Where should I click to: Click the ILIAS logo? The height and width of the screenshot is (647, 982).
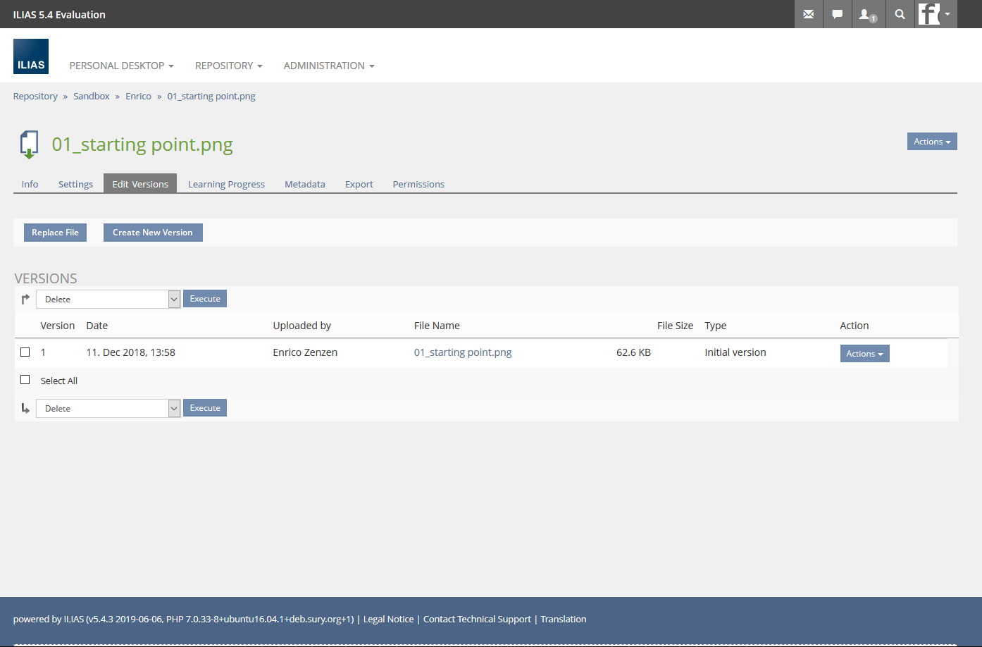pos(31,56)
